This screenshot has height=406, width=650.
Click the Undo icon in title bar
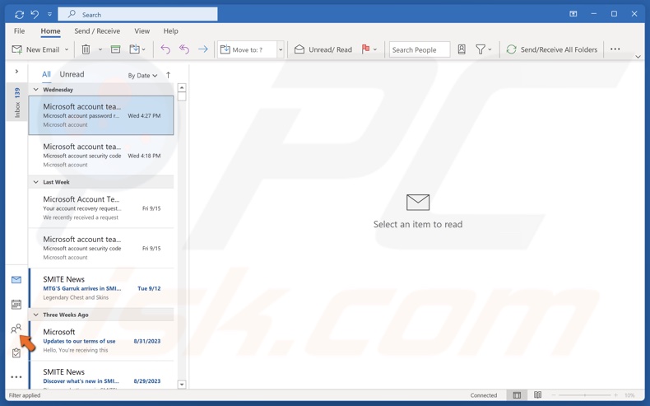[x=35, y=15]
